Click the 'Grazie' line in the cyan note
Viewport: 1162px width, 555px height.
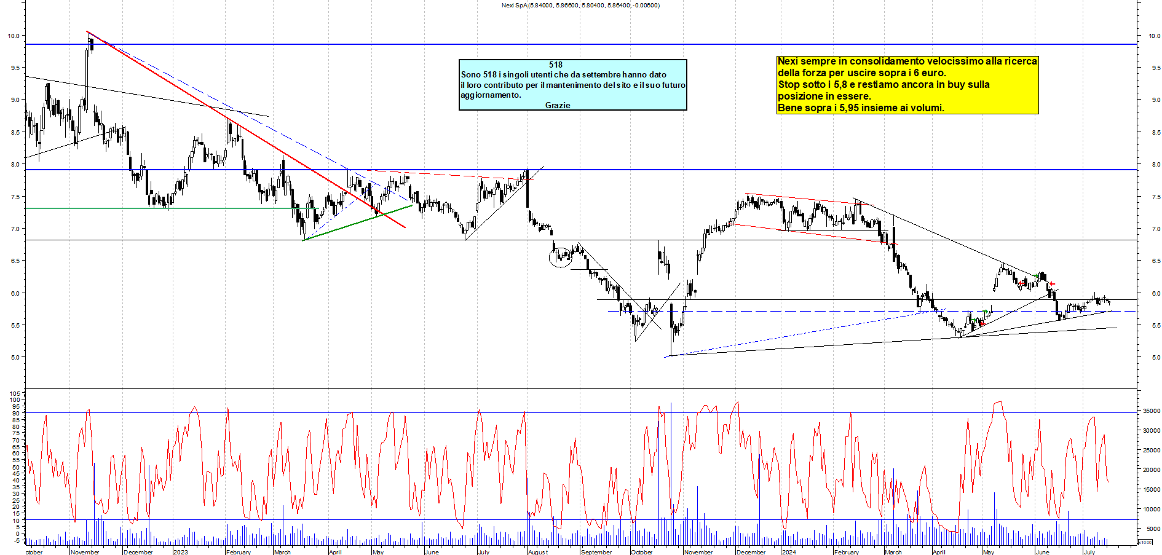558,105
